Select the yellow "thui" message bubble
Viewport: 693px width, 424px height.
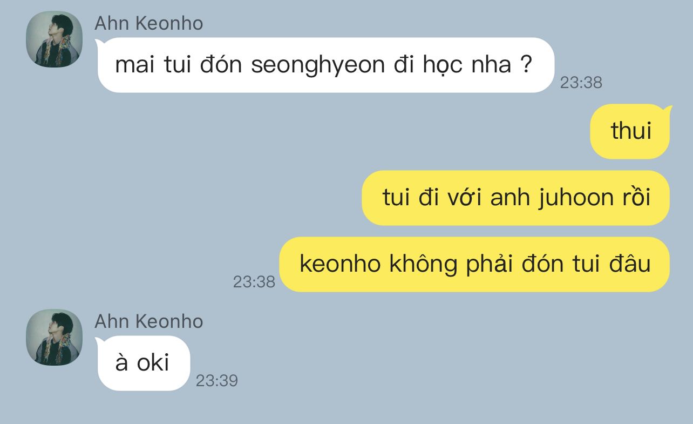pos(630,131)
